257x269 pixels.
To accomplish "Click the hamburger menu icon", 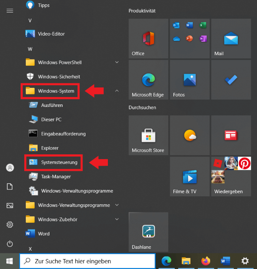I will [x=10, y=11].
